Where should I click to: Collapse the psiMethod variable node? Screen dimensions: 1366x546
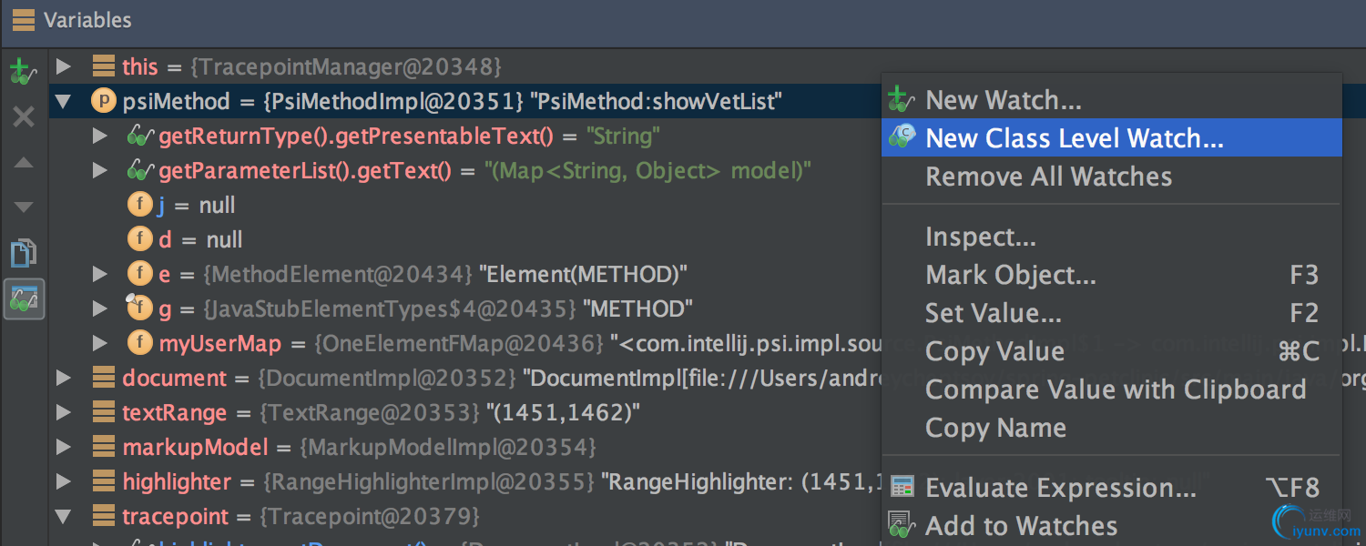coord(63,102)
